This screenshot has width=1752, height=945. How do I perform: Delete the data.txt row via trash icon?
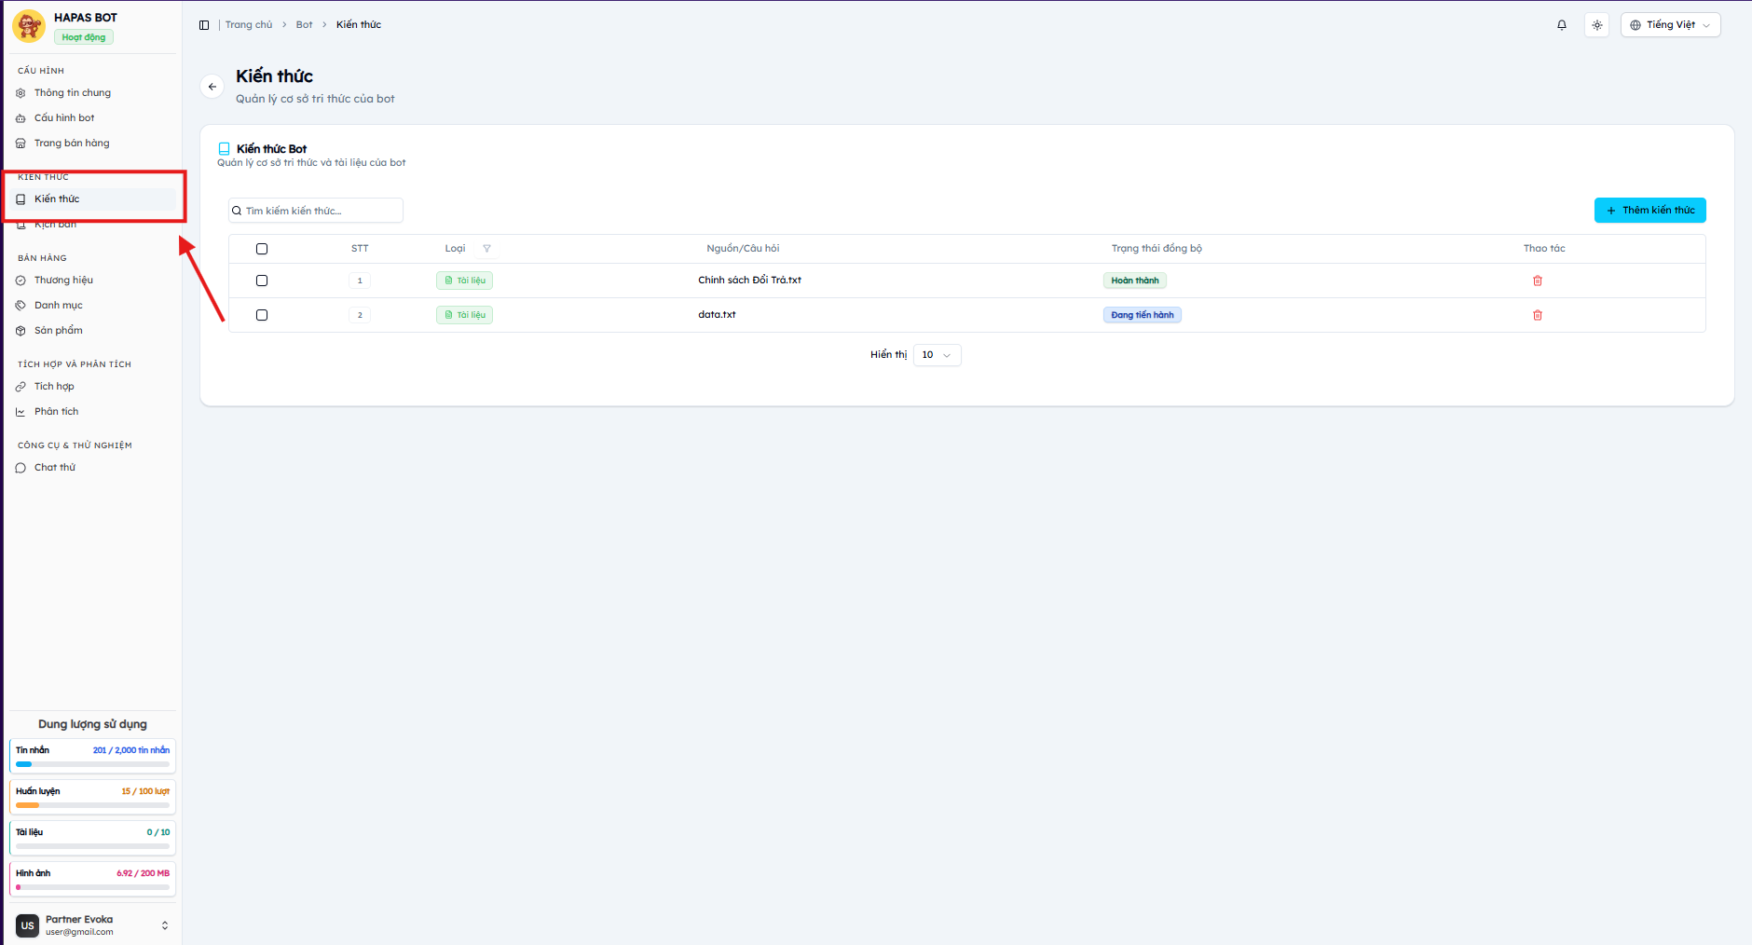pyautogui.click(x=1538, y=315)
